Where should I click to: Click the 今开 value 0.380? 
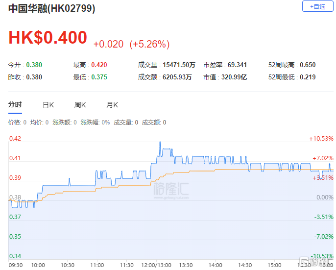pyautogui.click(x=34, y=65)
